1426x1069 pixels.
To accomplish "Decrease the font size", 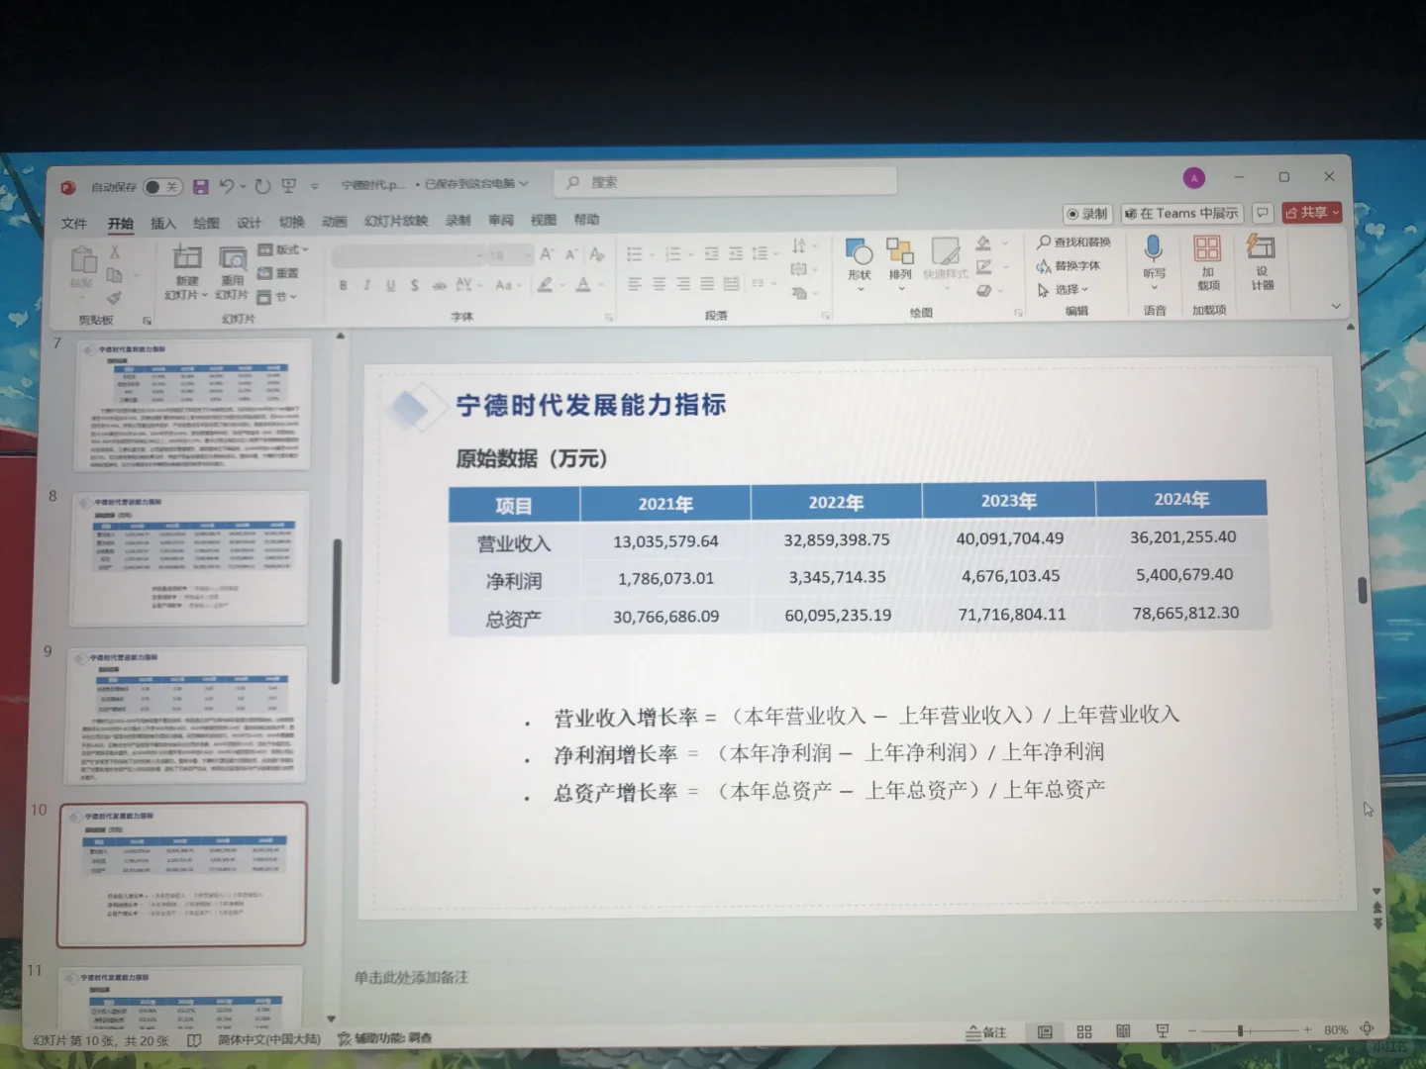I will (571, 254).
